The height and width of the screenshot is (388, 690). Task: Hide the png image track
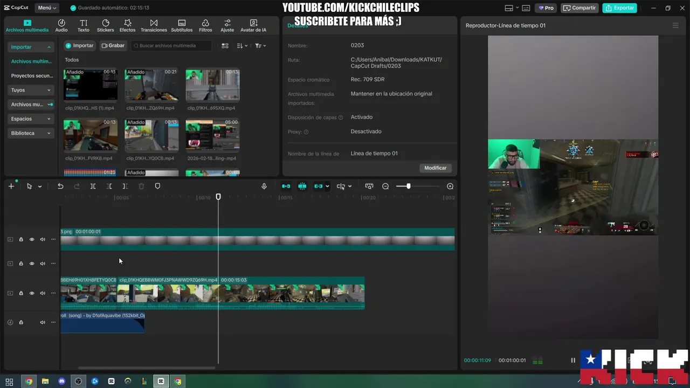tap(32, 239)
